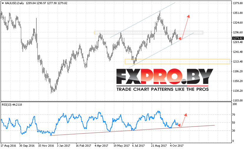Click date label 6 Jul 2017
The image size is (244, 149).
click(139, 146)
